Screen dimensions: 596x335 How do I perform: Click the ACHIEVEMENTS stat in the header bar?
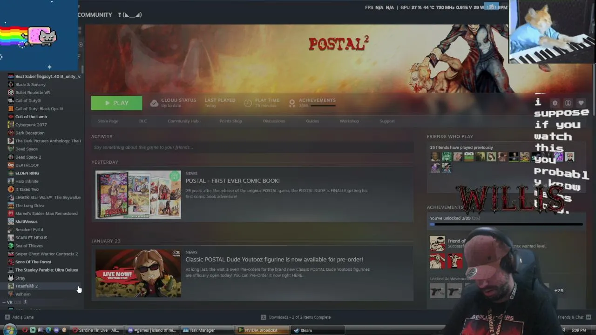[312, 103]
